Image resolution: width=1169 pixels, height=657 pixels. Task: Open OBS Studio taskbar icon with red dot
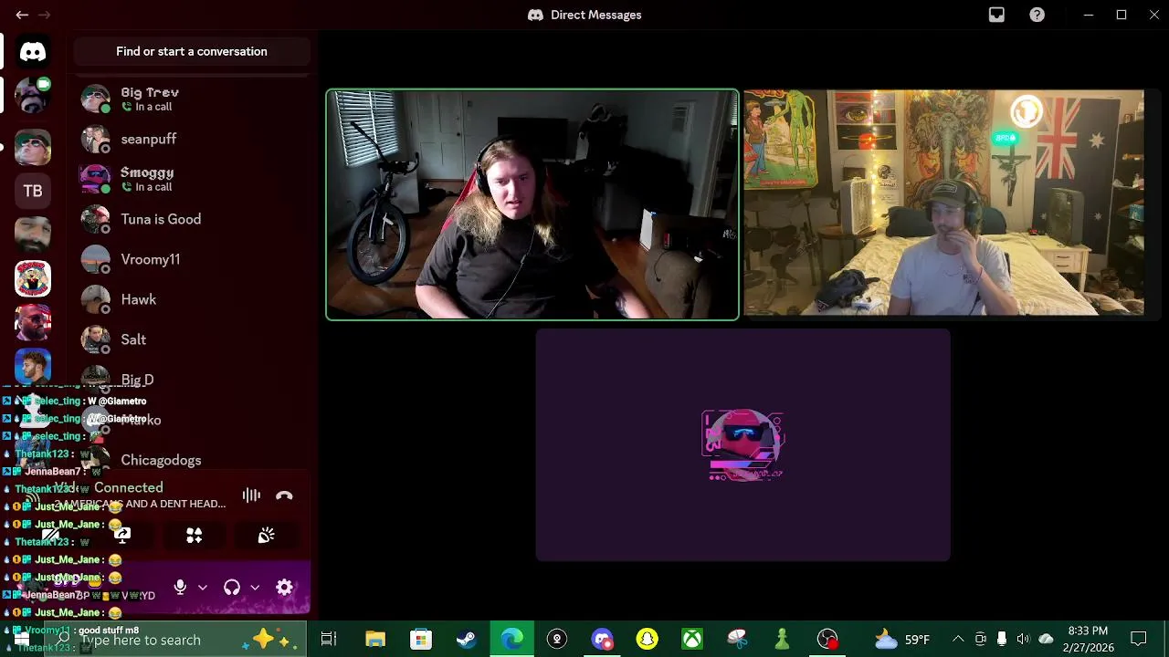coord(827,640)
